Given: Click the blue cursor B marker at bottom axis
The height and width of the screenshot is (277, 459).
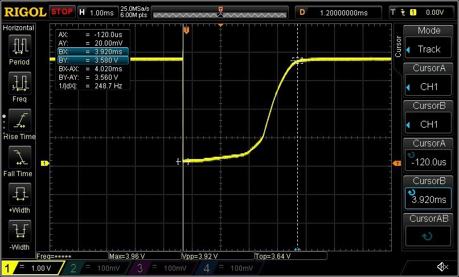Looking at the screenshot, I should [x=297, y=250].
